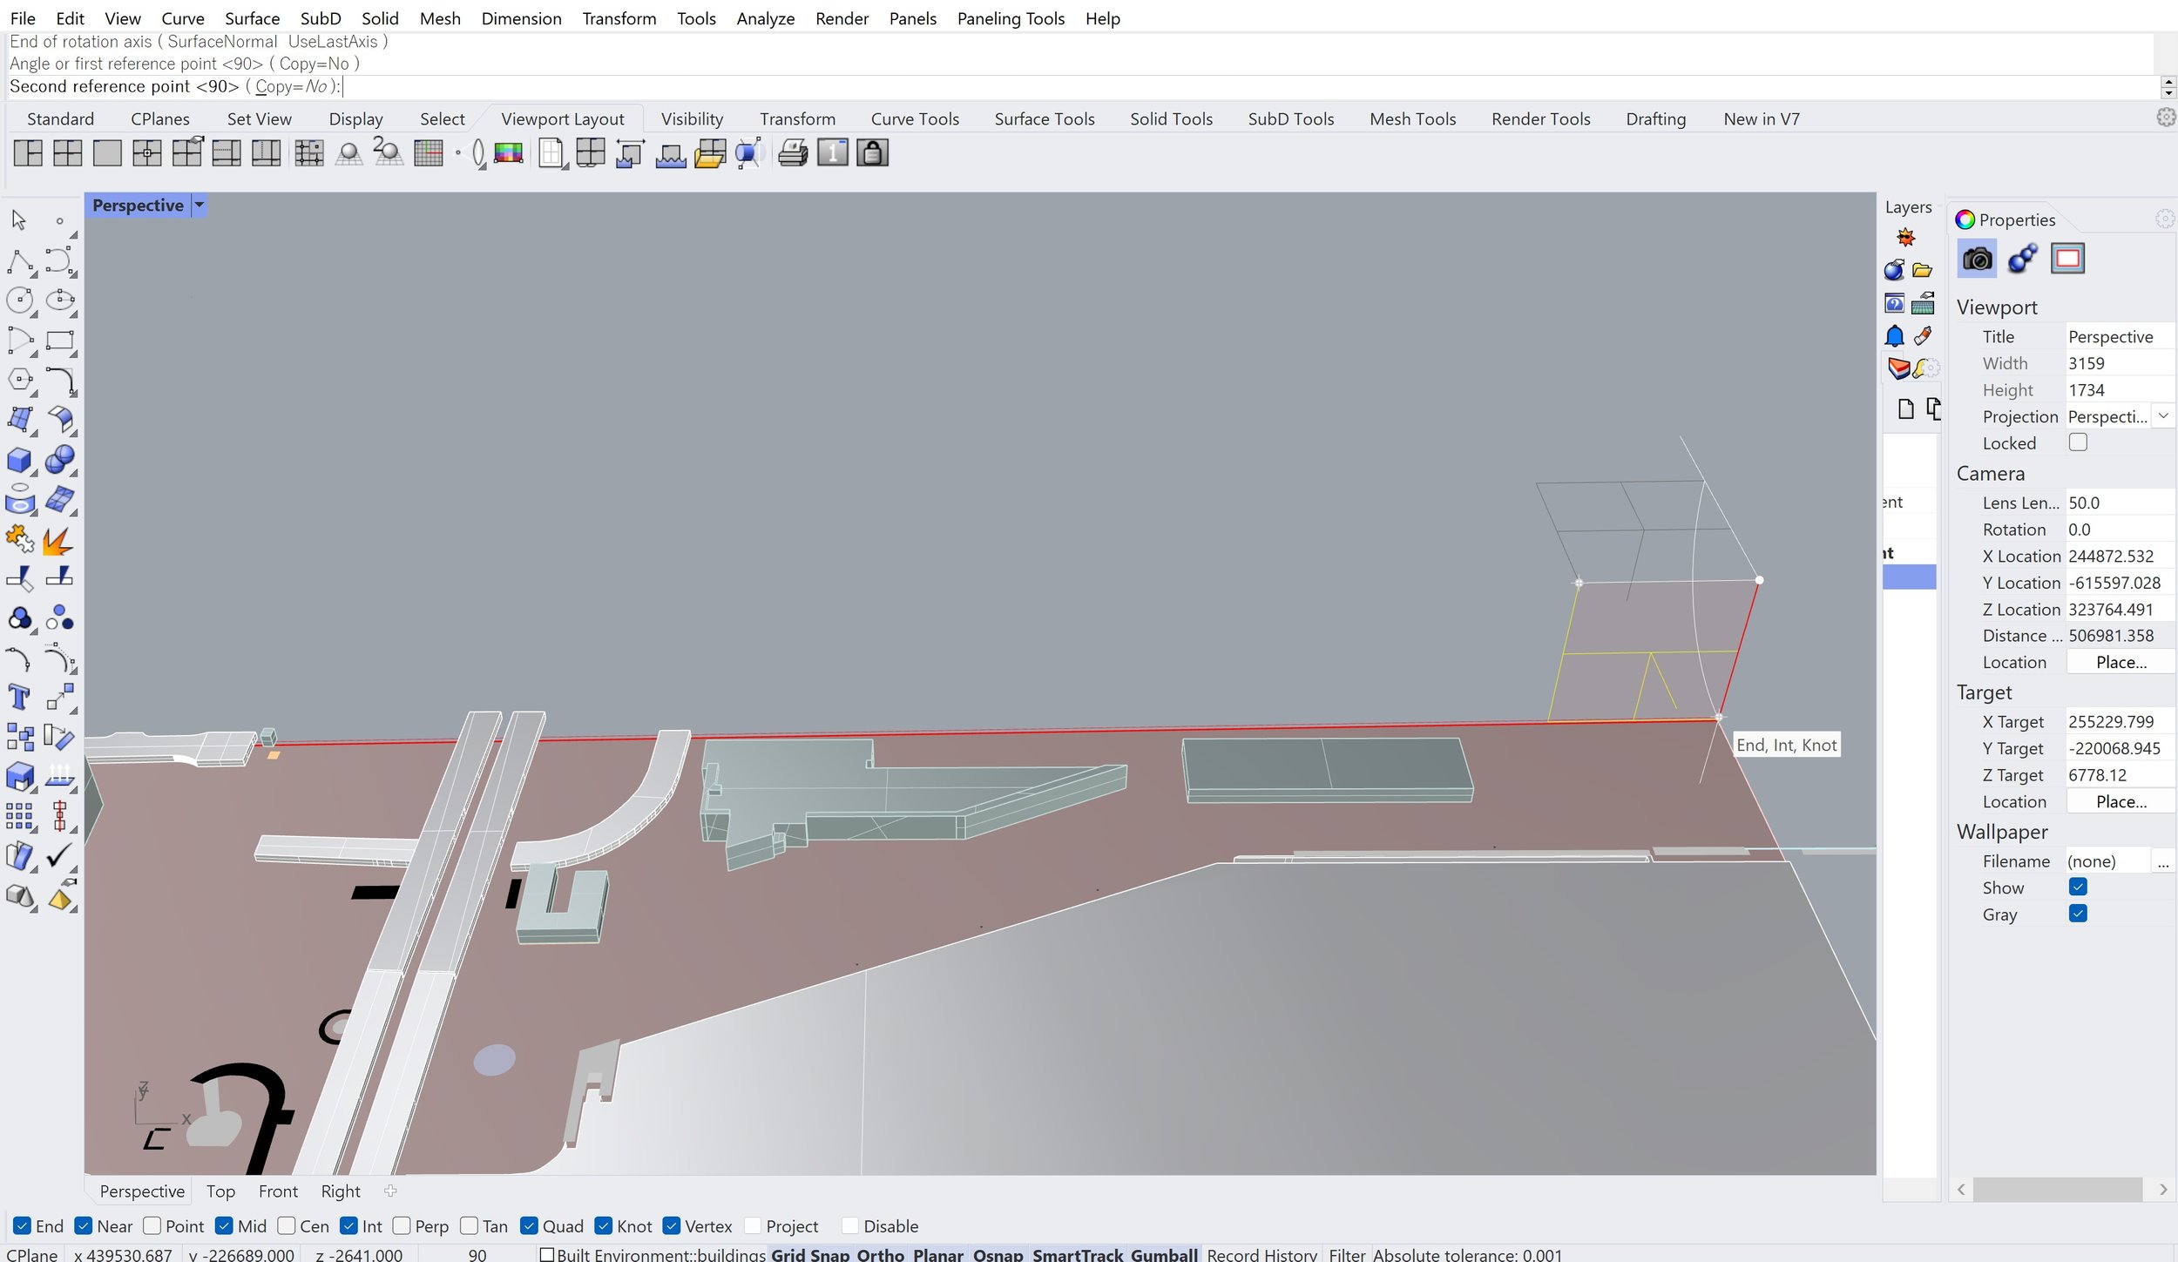
Task: Click Record History in status bar
Action: point(1261,1254)
